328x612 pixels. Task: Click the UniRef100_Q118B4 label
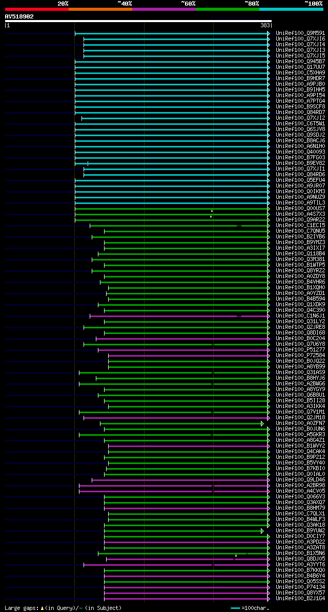coord(300,254)
